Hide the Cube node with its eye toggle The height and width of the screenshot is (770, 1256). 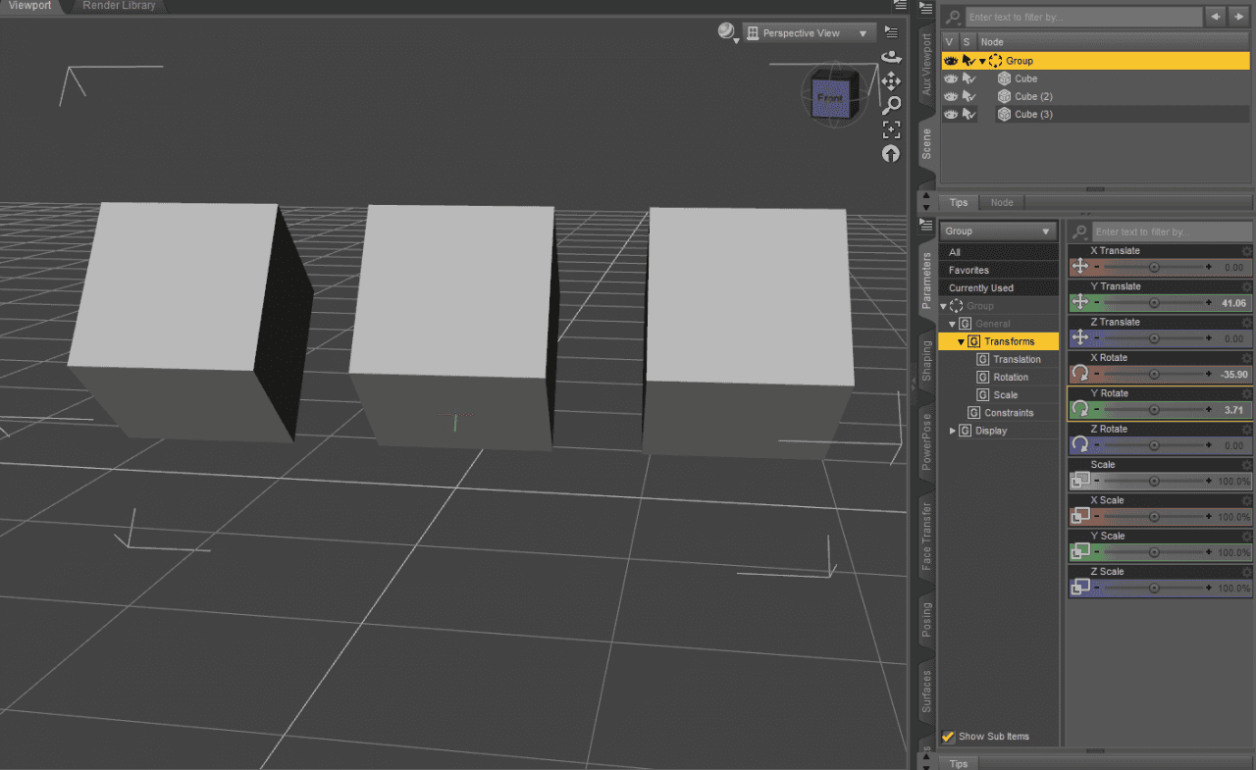coord(950,78)
